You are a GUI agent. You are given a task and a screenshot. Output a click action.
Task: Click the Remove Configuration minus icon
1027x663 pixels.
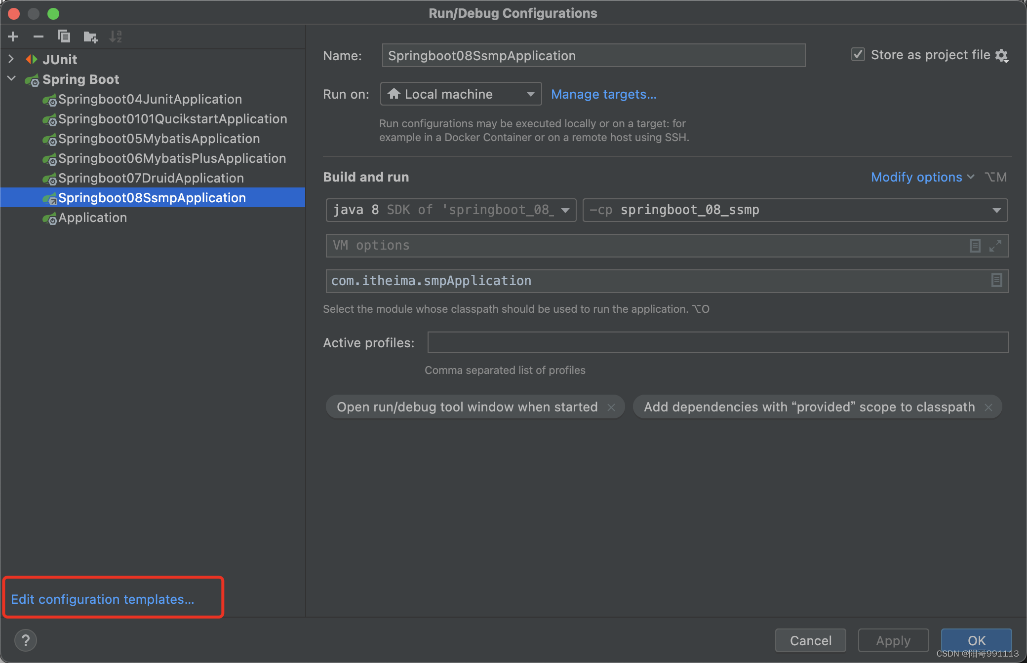coord(39,37)
